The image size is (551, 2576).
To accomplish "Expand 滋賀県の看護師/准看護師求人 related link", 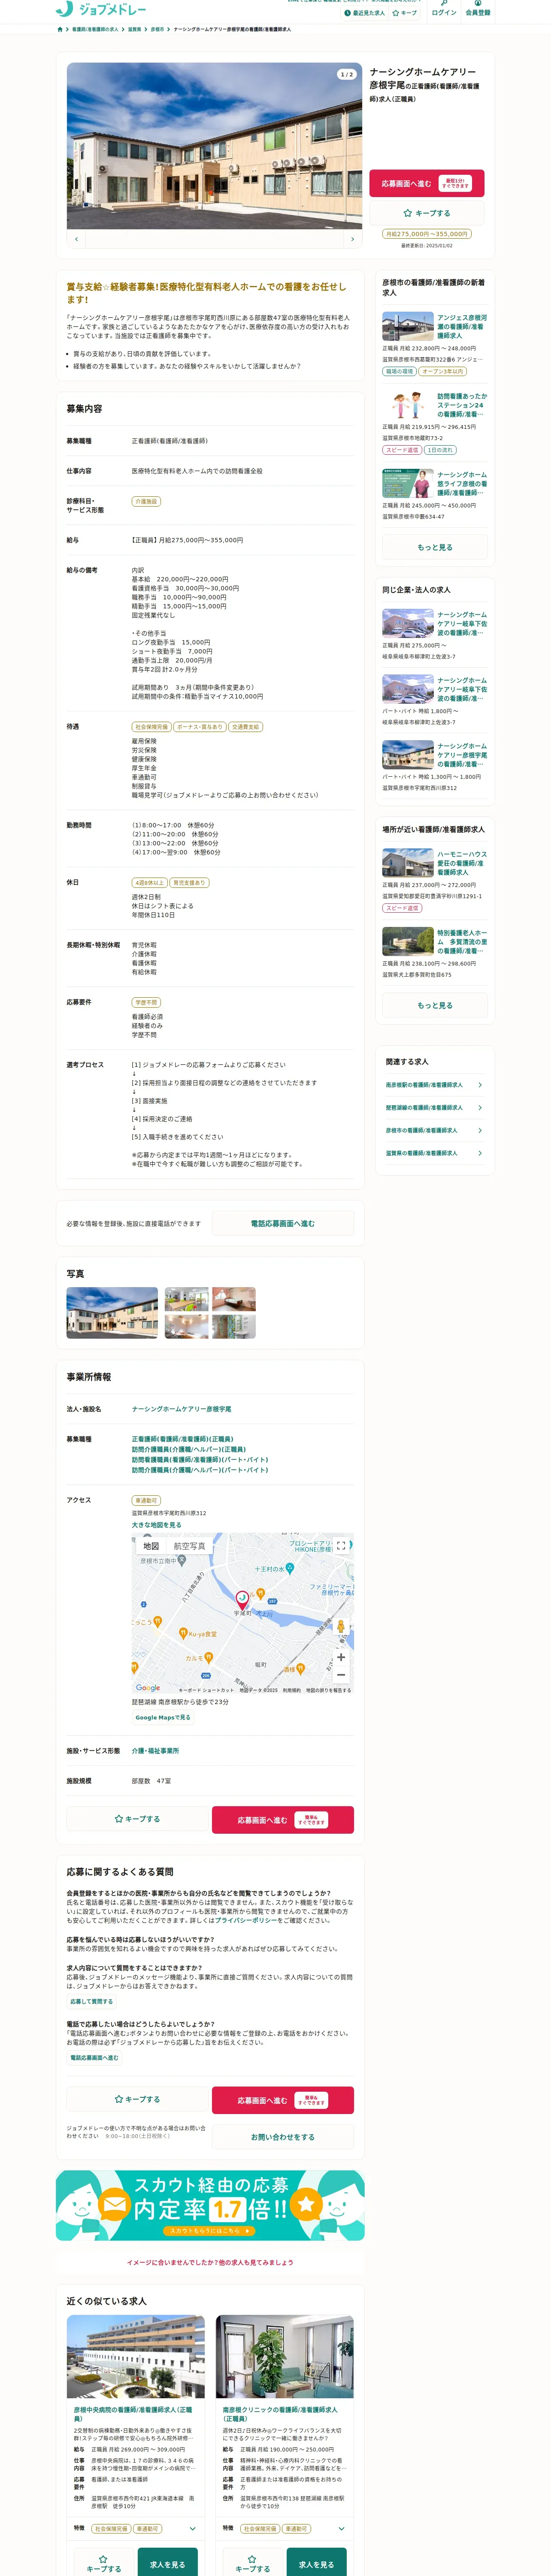I will (x=435, y=1153).
